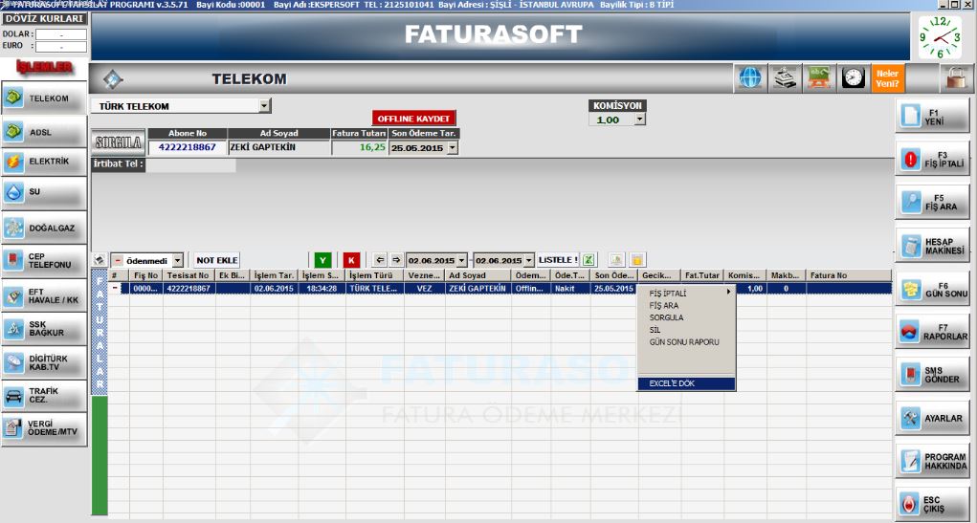This screenshot has width=977, height=523.
Task: Open F7 RAPORLAR reports
Action: 933,331
